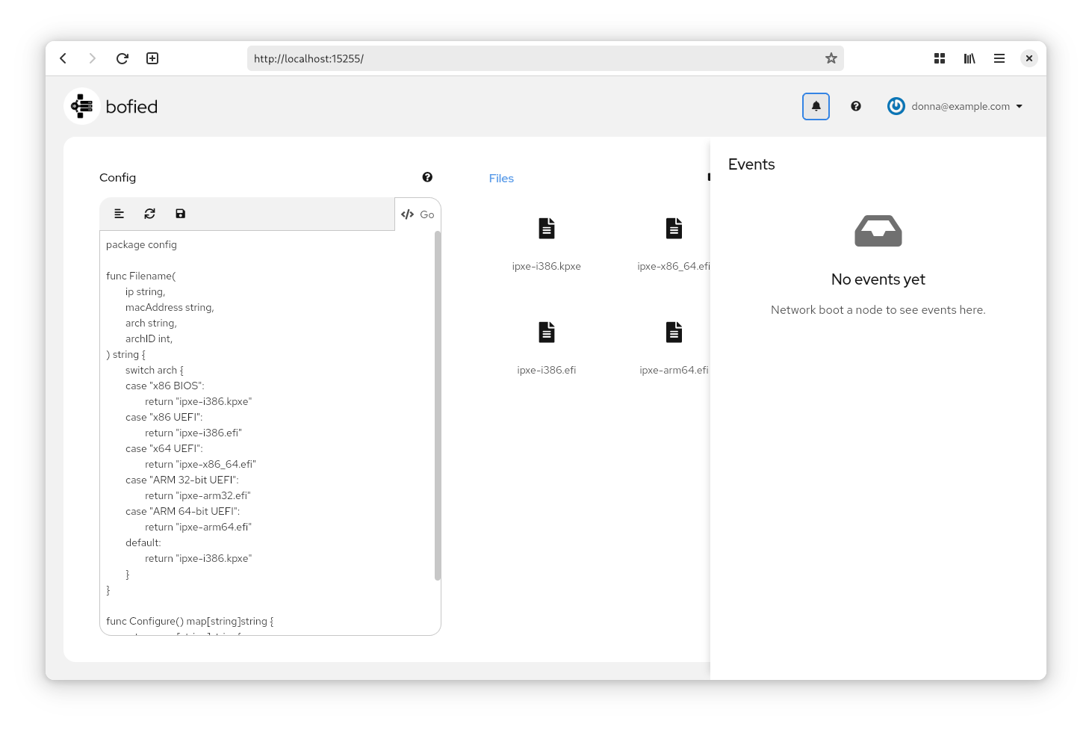Bookmark this page with the star
This screenshot has width=1092, height=730.
pos(831,58)
